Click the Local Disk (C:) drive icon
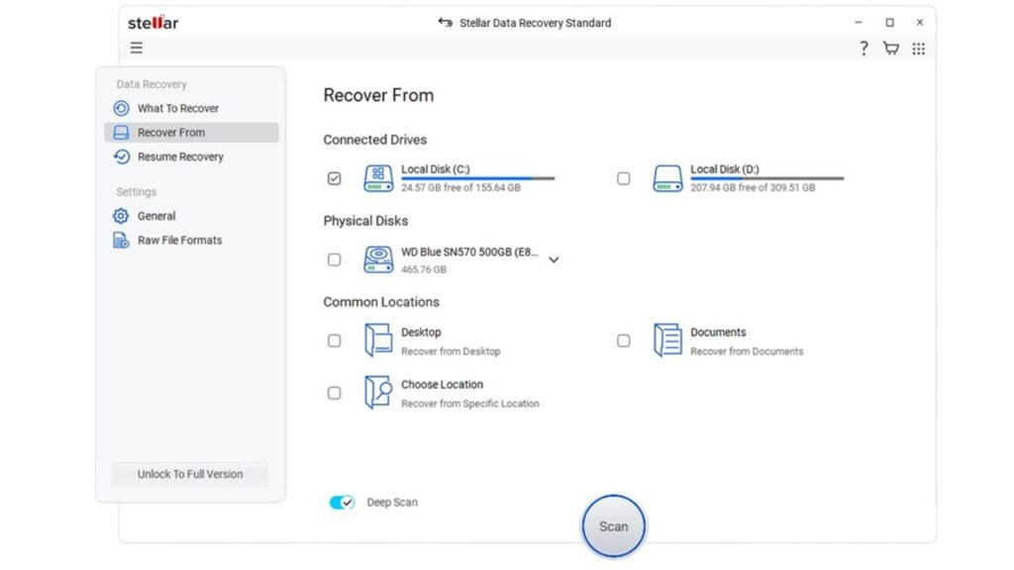Viewport: 1014px width, 570px height. coord(378,178)
